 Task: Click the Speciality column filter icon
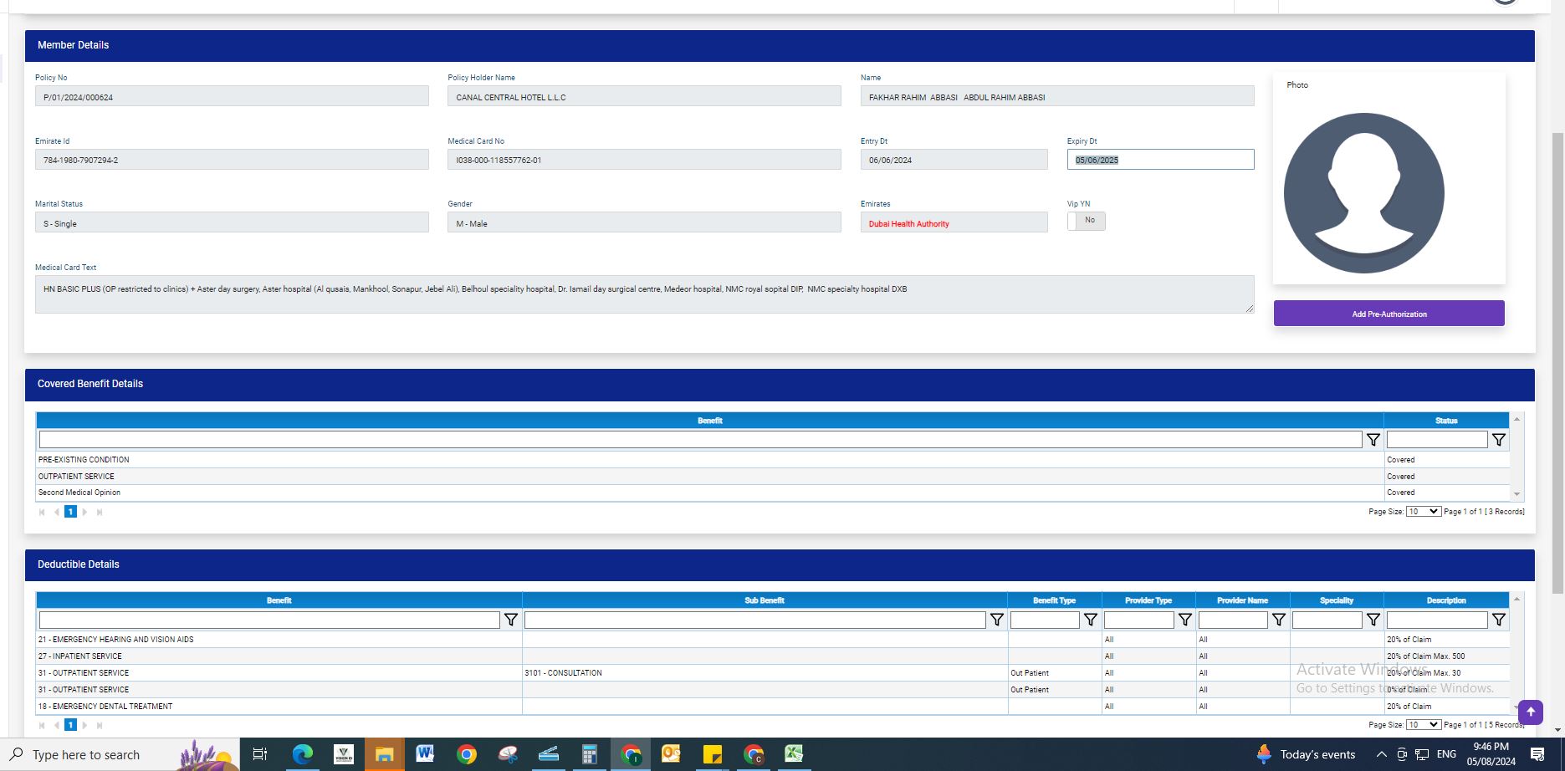(x=1373, y=620)
